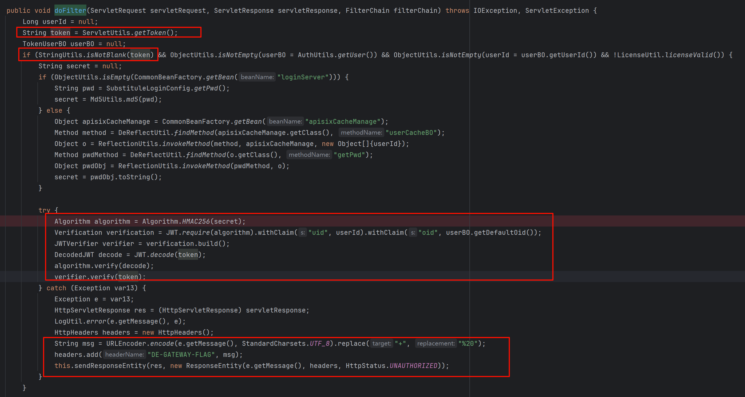The height and width of the screenshot is (397, 745).
Task: Click the "userCacheBO" string literal
Action: pos(411,133)
